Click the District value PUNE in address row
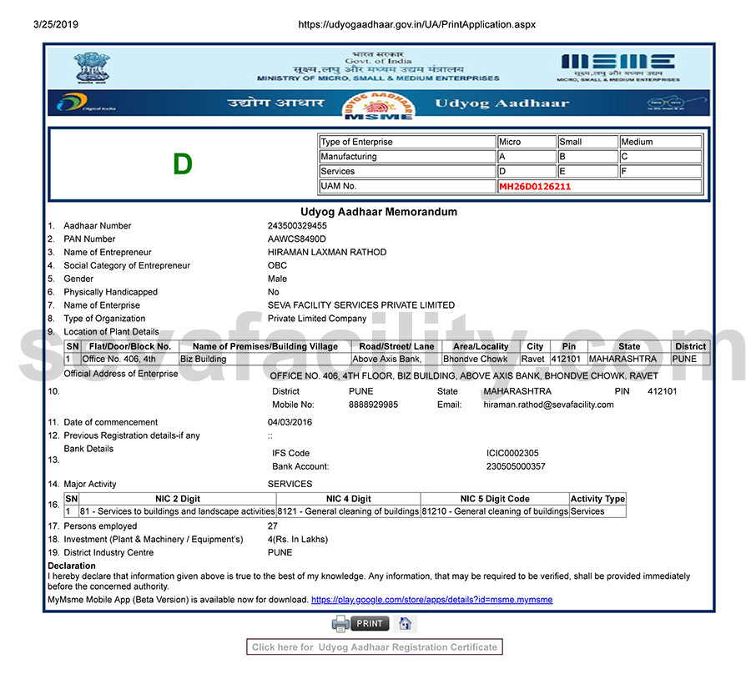This screenshot has width=751, height=679. (360, 391)
